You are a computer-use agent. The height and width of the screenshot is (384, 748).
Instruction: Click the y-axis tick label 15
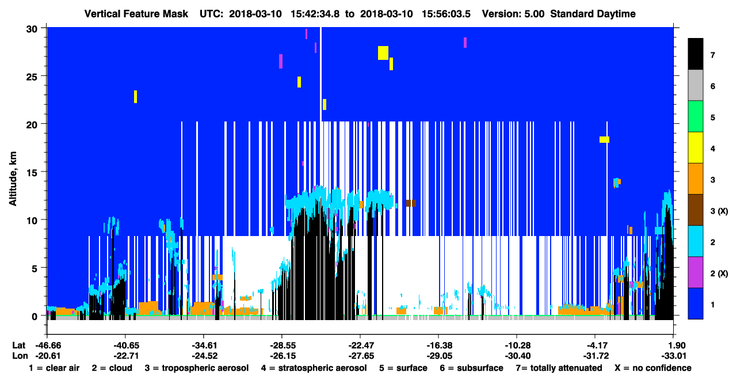pyautogui.click(x=32, y=172)
